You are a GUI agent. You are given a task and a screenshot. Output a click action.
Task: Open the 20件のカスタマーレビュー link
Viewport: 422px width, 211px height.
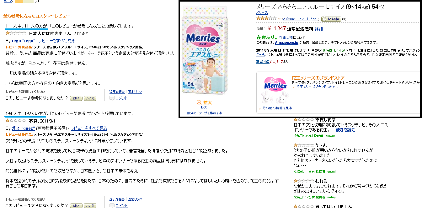300,19
